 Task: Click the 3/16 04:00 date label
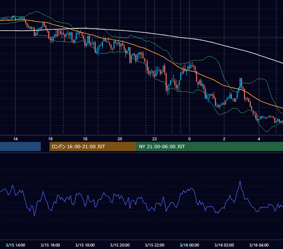tap(259, 245)
